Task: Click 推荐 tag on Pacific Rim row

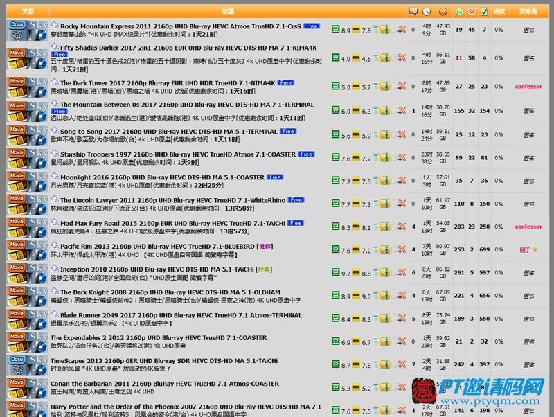Action: (265, 247)
